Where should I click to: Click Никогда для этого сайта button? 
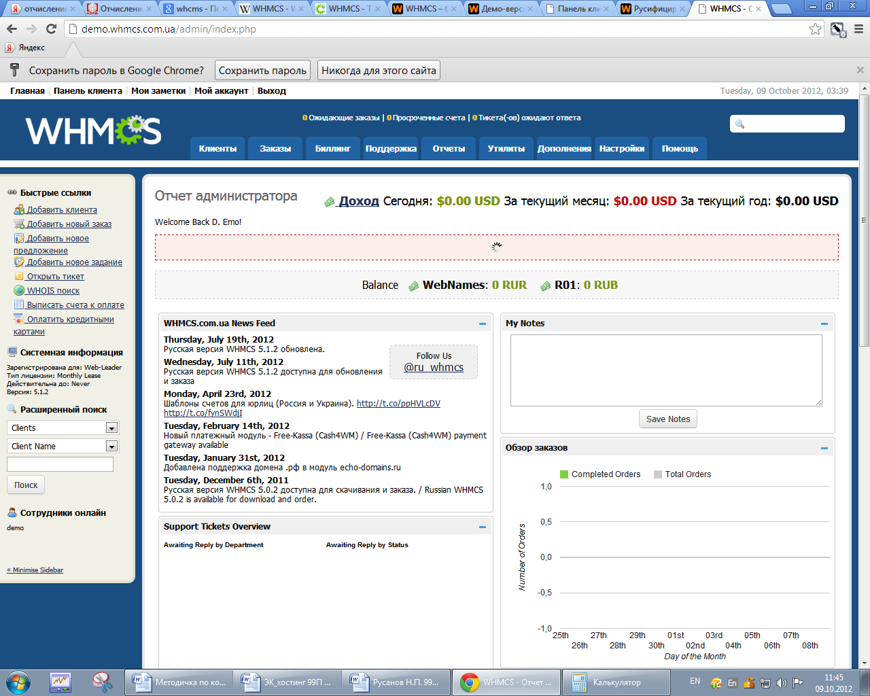pyautogui.click(x=379, y=70)
